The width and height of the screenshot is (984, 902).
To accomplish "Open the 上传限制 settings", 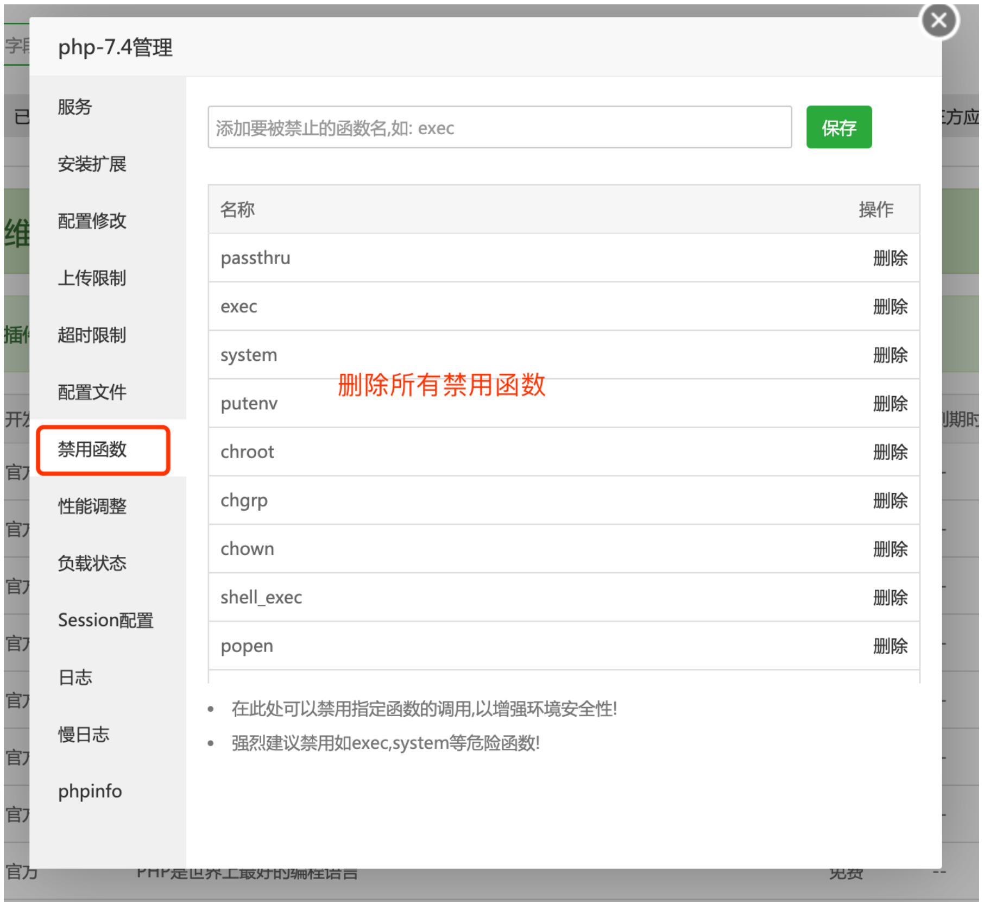I will click(x=91, y=278).
